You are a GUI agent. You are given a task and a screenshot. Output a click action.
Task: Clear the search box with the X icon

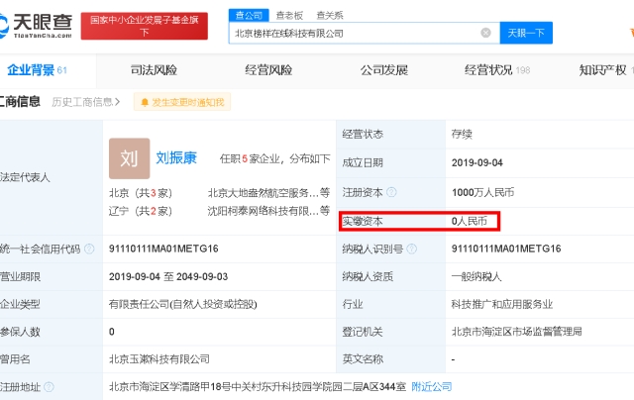(485, 33)
